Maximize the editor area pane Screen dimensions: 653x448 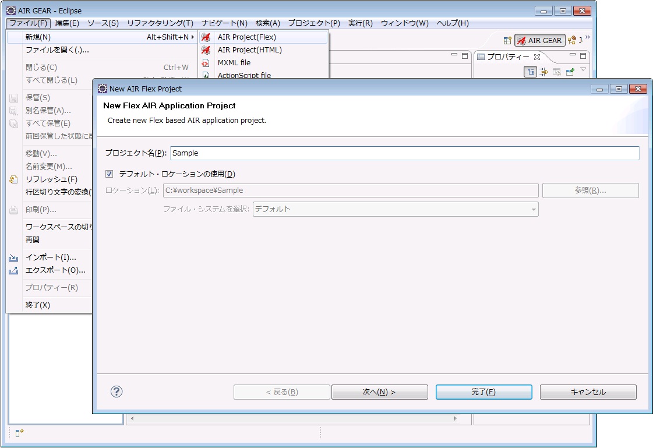(465, 55)
